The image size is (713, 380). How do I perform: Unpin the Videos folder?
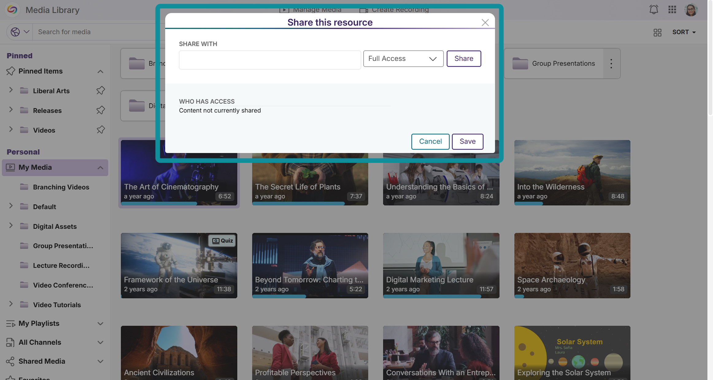point(101,130)
